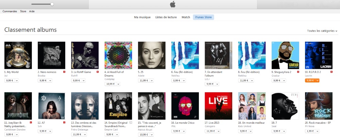The width and height of the screenshot is (340, 139).
Task: Open the orange price dropdown arrow for R.I.P.R.O 2
Action: [317, 80]
